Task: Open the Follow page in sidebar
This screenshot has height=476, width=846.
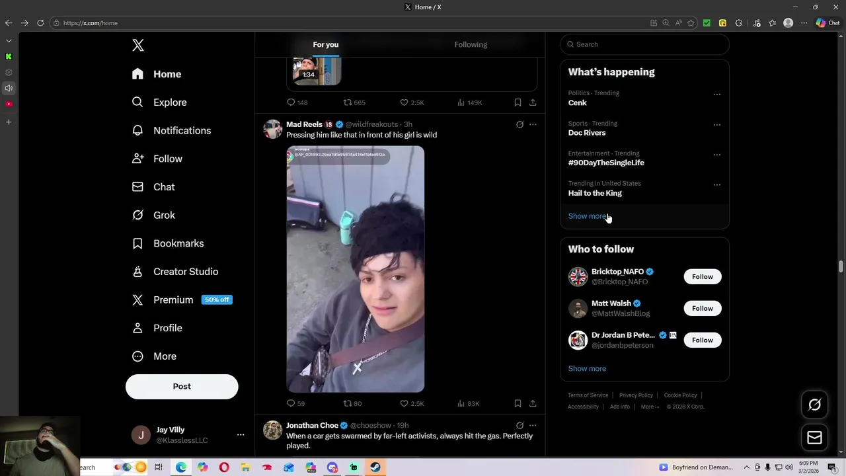Action: pyautogui.click(x=157, y=159)
